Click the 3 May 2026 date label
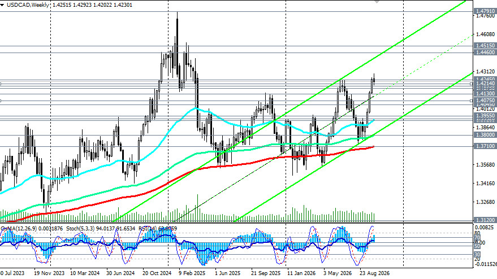The height and width of the screenshot is (279, 497). pos(337,273)
